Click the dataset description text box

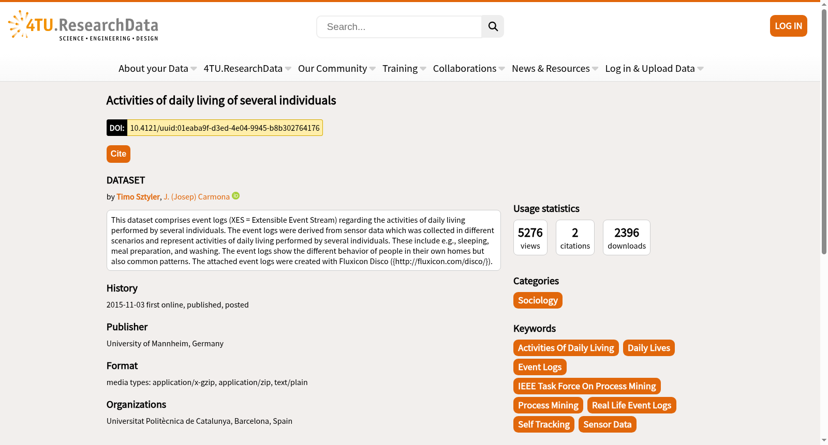coord(304,240)
